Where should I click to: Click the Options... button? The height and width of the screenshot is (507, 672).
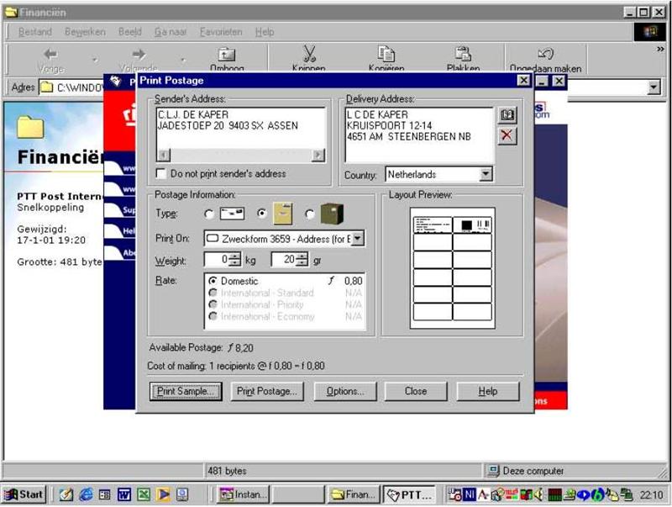pos(345,391)
